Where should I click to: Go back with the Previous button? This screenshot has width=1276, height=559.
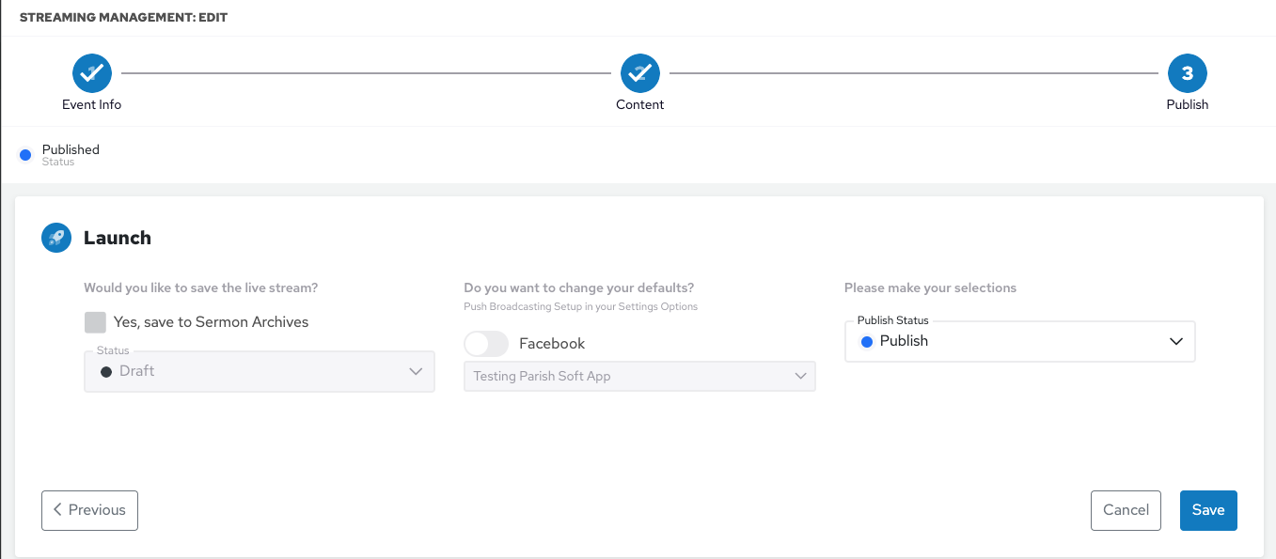point(90,510)
